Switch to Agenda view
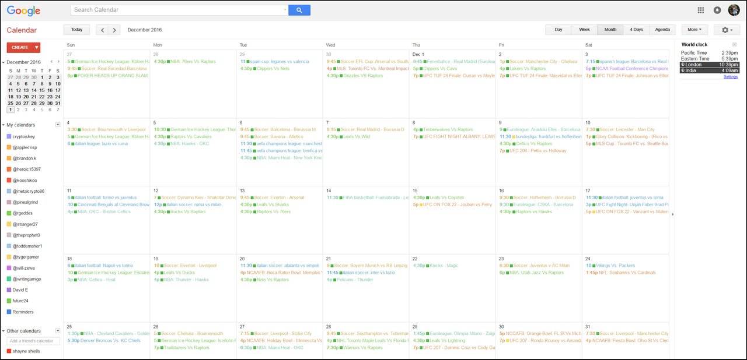Image resolution: width=747 pixels, height=360 pixels. click(662, 30)
